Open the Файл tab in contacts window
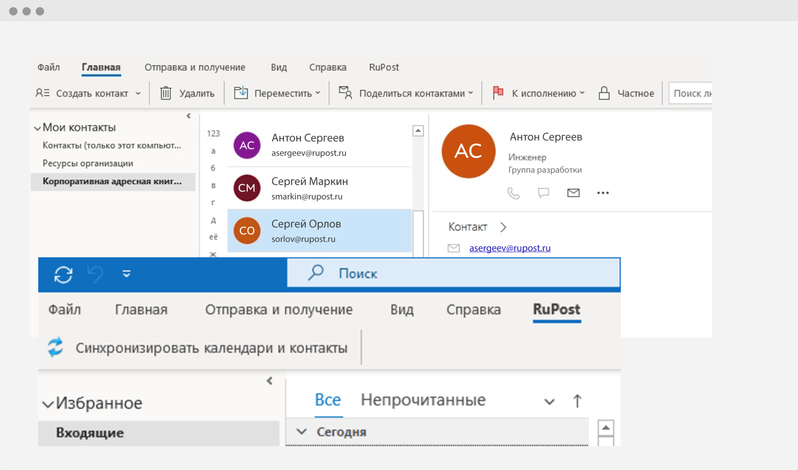The image size is (798, 470). [49, 67]
